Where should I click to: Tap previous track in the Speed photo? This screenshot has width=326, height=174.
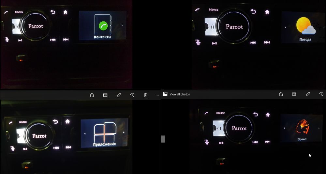point(255,142)
